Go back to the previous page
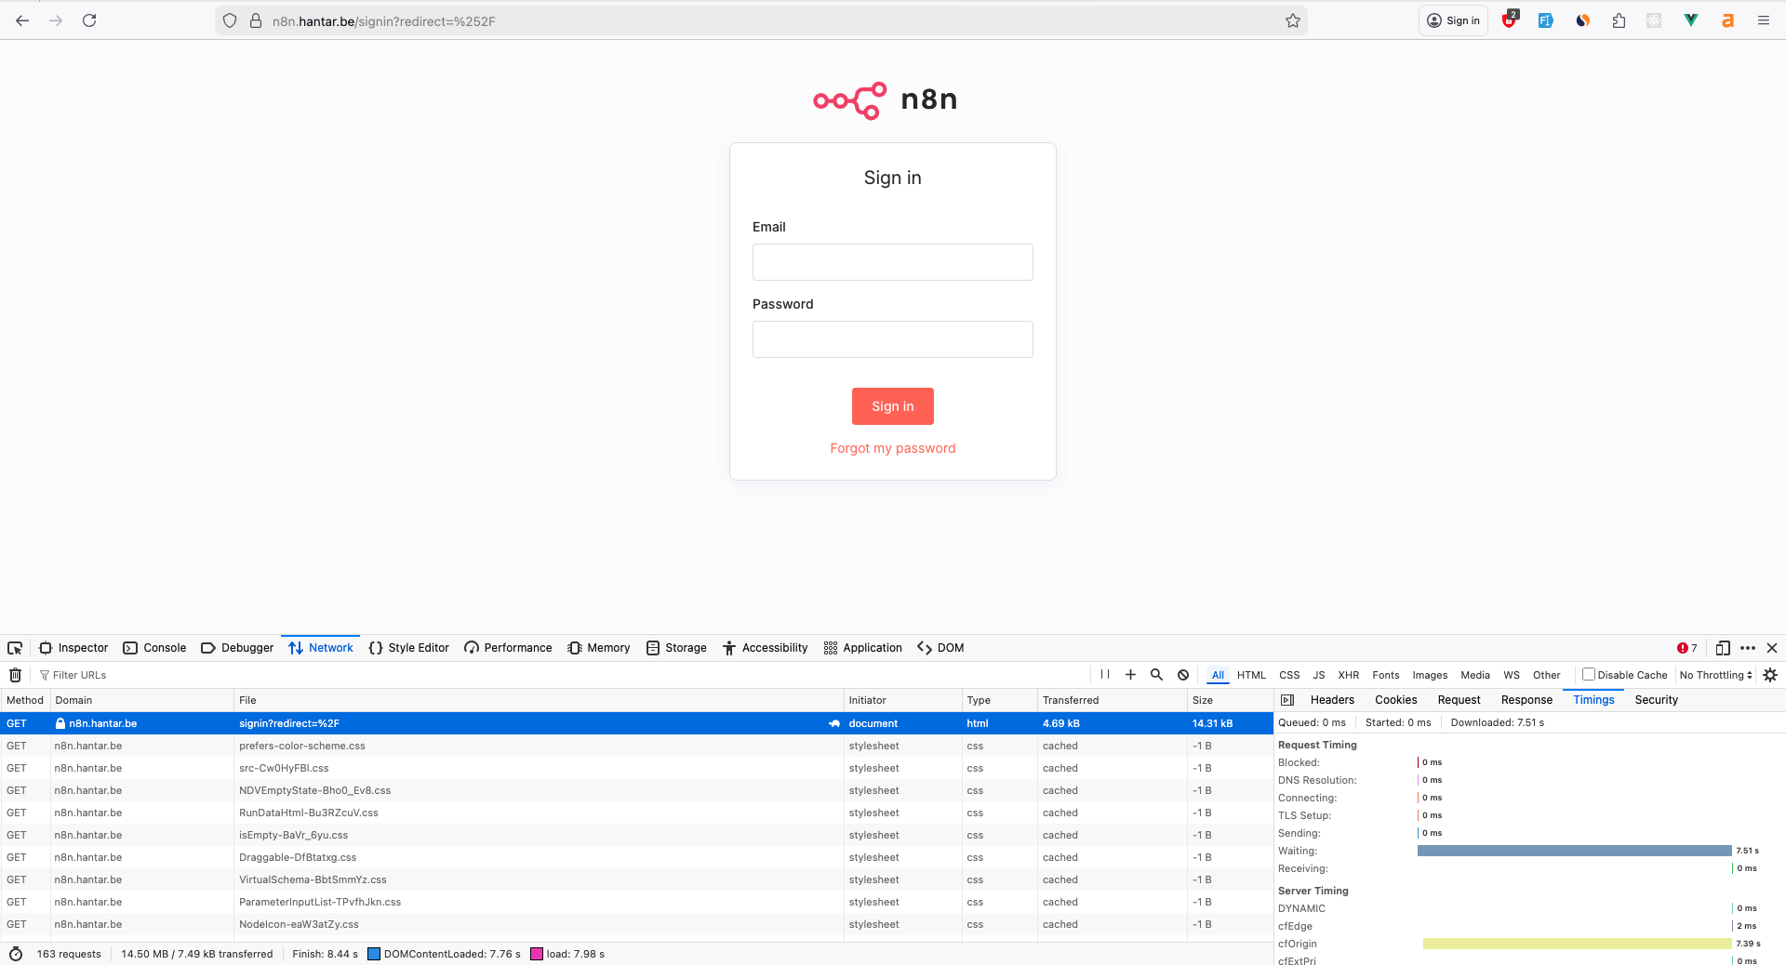The width and height of the screenshot is (1786, 965). 22,20
